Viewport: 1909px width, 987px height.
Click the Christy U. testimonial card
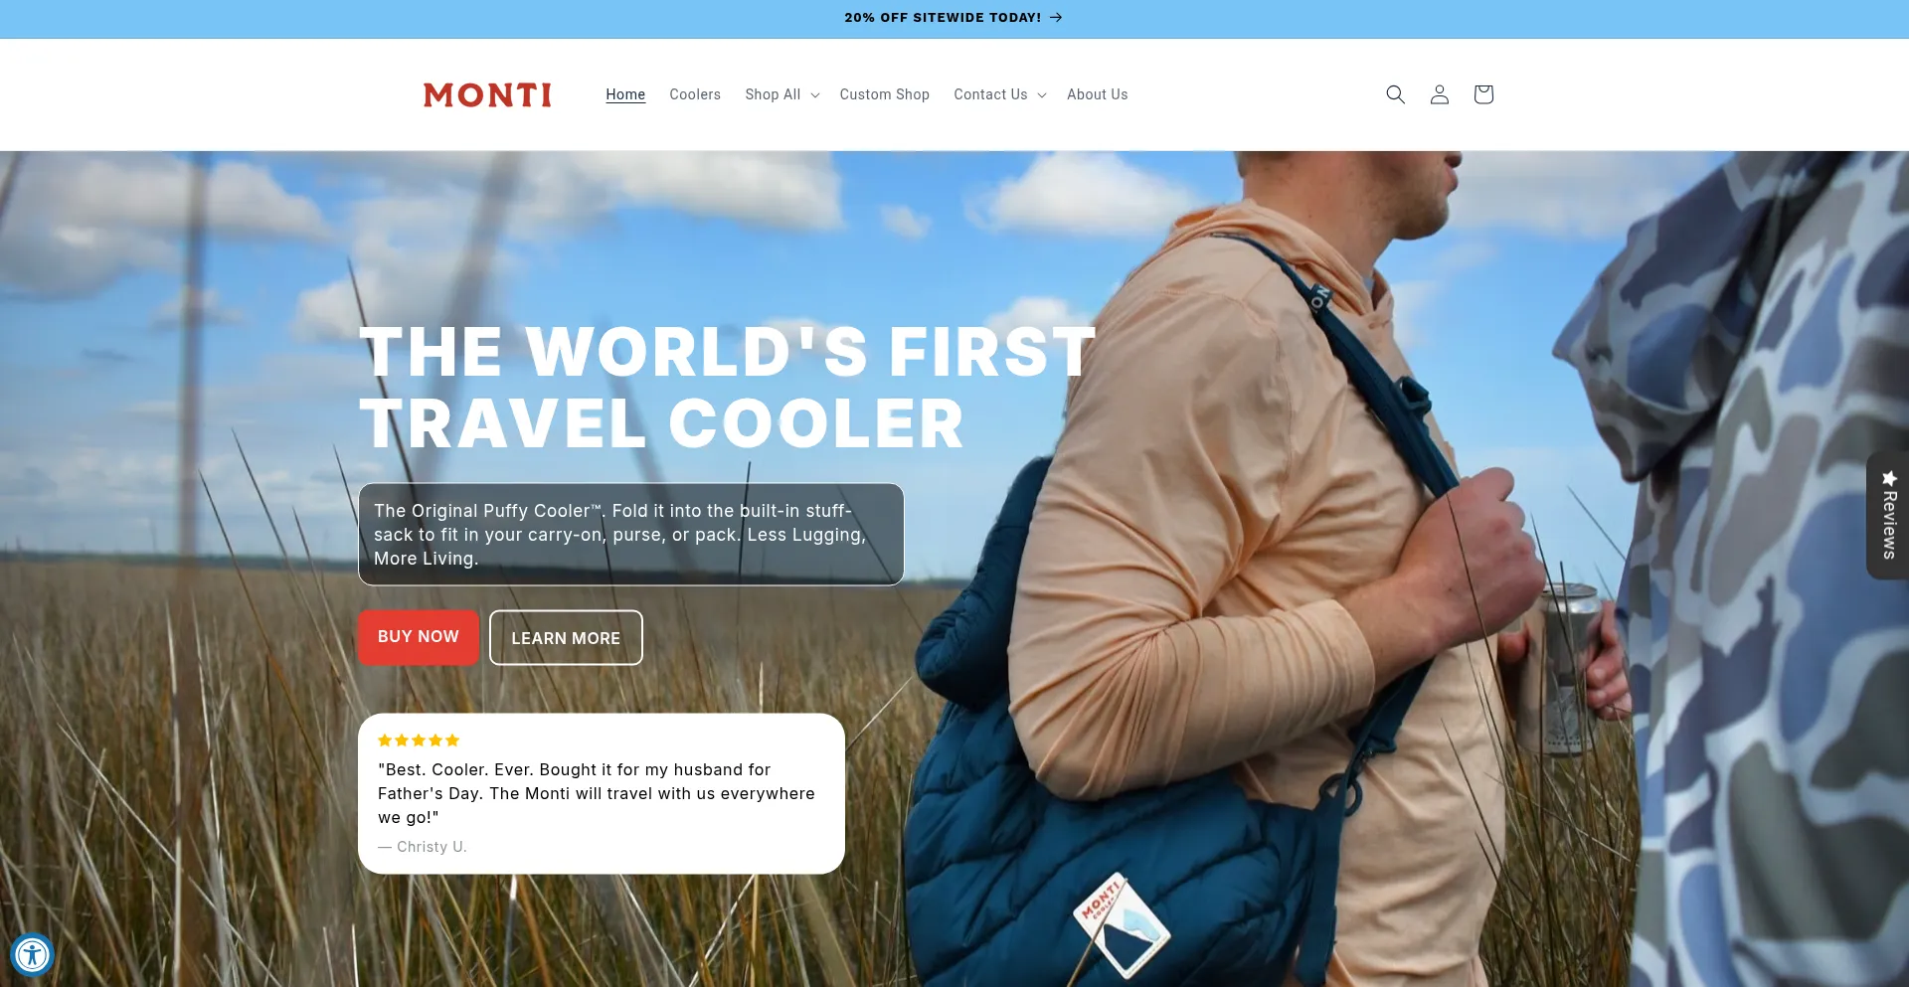click(x=602, y=794)
